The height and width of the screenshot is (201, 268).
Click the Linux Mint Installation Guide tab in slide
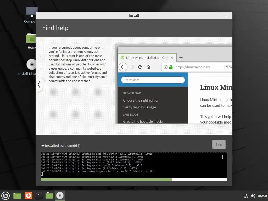[147, 58]
